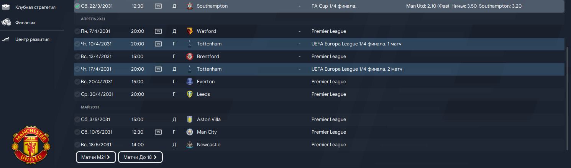Click the Man City club badge
The width and height of the screenshot is (571, 168).
(x=190, y=132)
